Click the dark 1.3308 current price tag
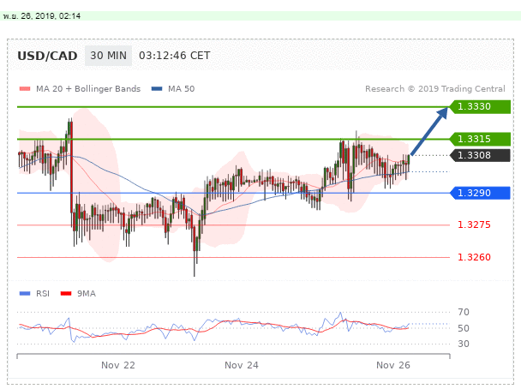521x389 pixels. coord(480,155)
